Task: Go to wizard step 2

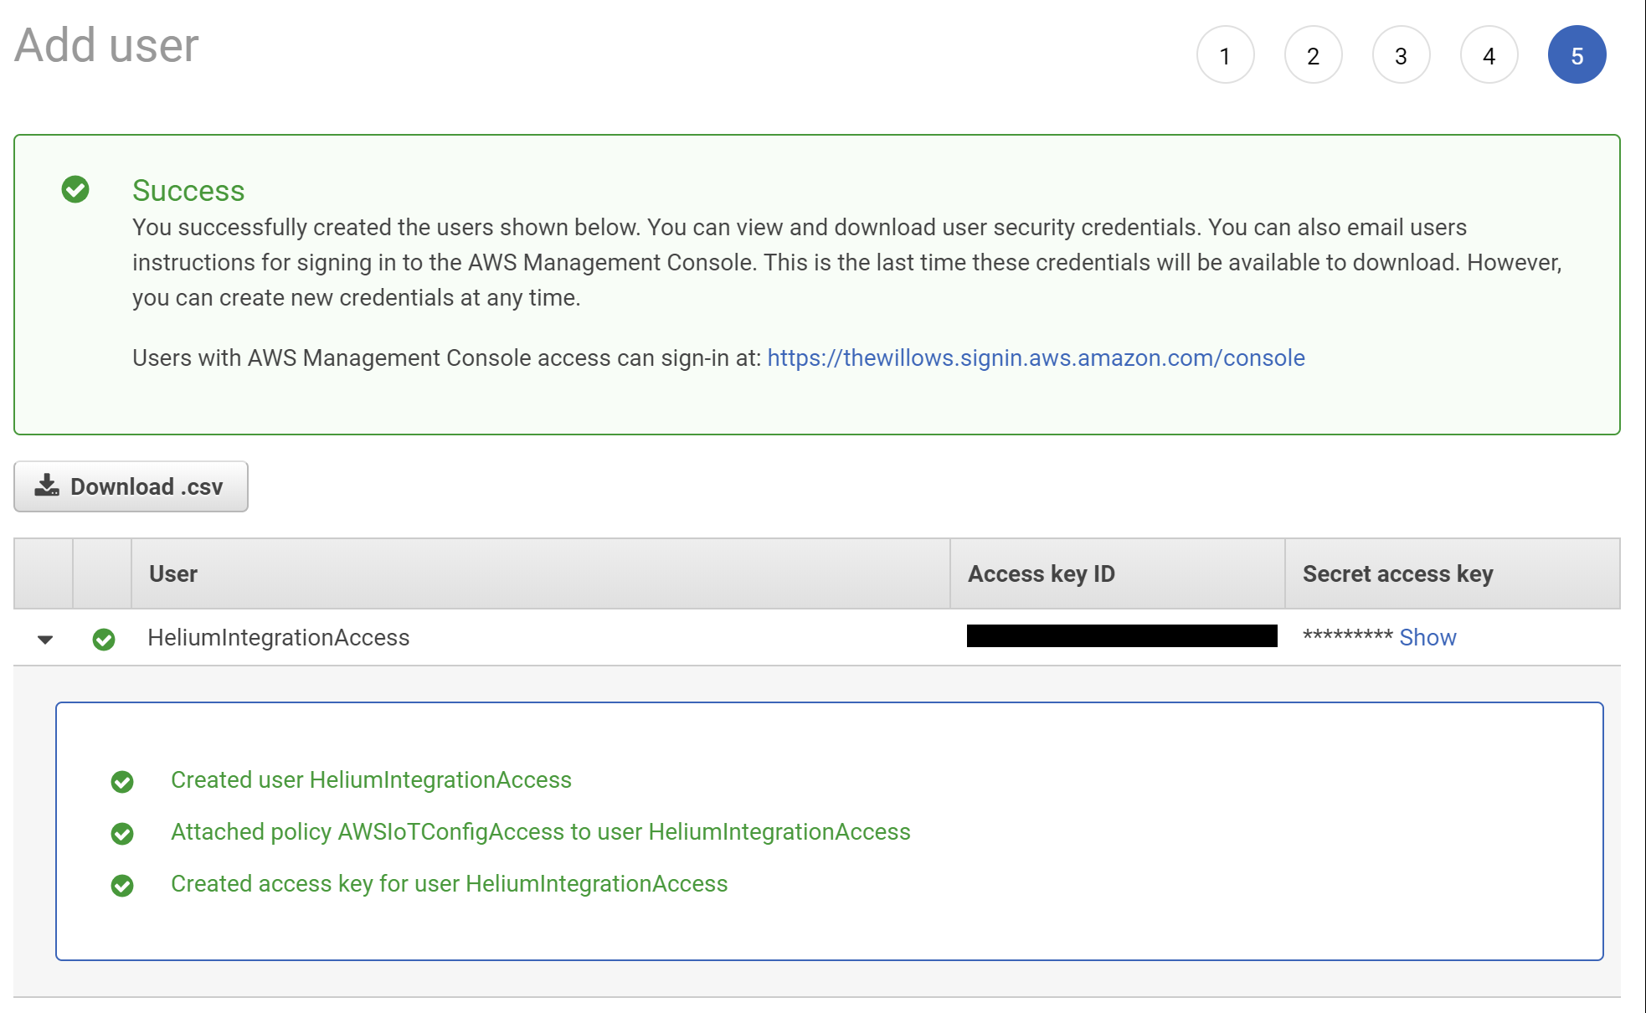Action: click(x=1313, y=55)
